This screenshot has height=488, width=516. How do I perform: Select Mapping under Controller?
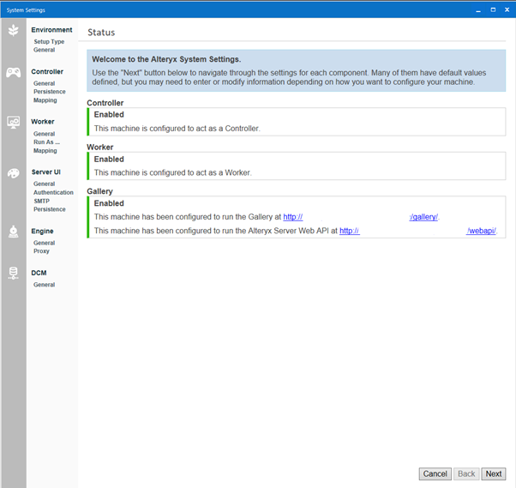45,100
